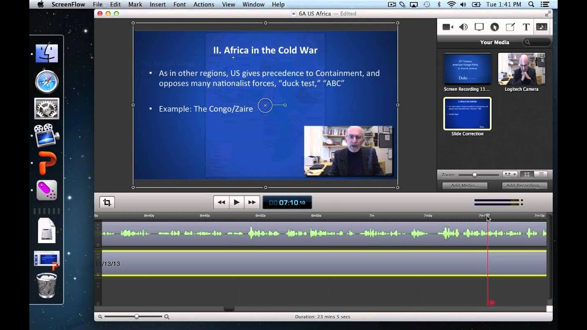587x330 pixels.
Task: Open the Window menu
Action: tap(253, 5)
